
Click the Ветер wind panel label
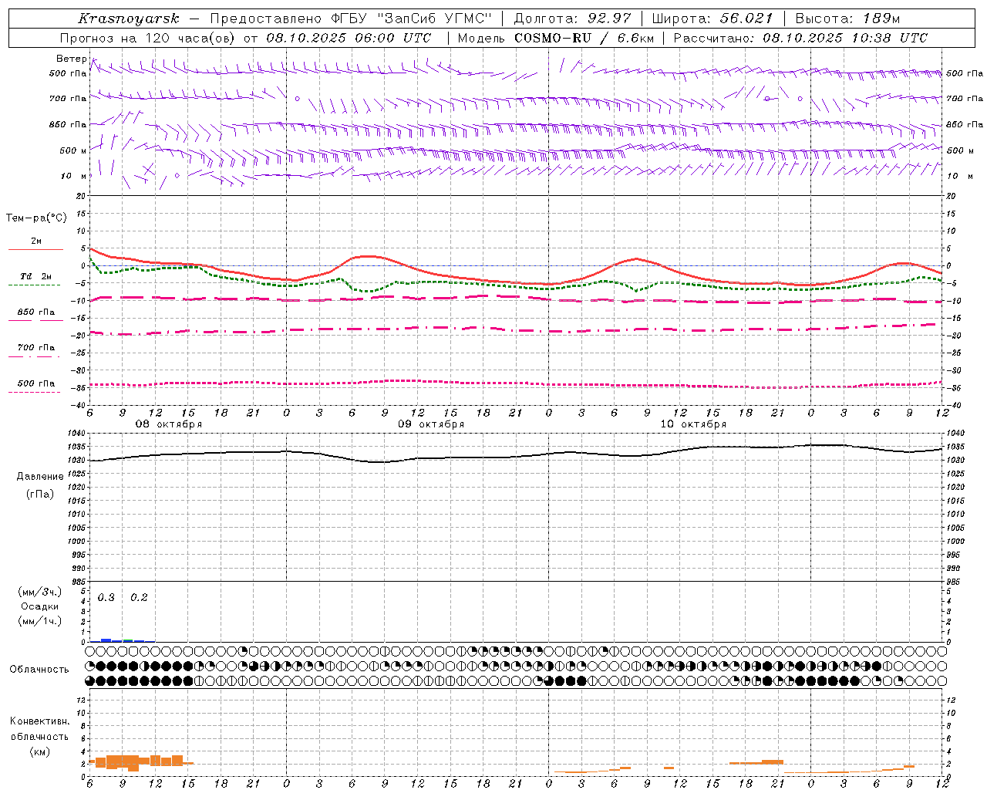tap(72, 59)
